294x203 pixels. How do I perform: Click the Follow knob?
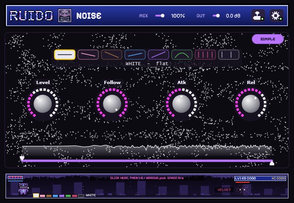(x=112, y=104)
